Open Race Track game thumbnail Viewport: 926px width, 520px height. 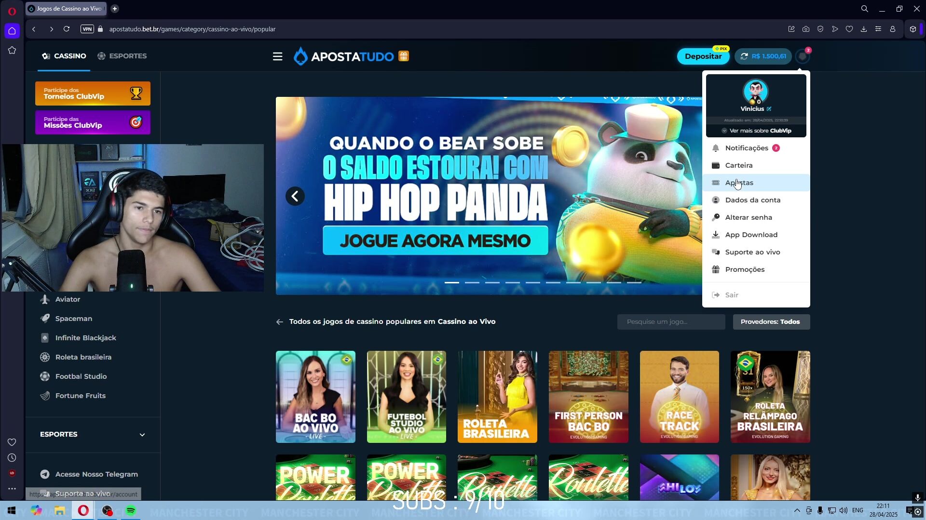(x=680, y=397)
